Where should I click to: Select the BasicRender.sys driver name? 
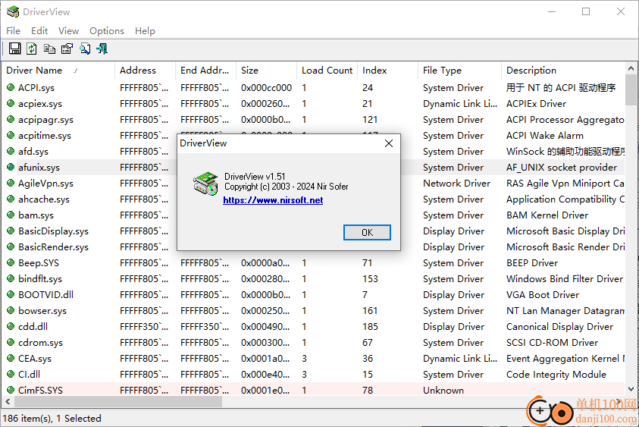53,246
